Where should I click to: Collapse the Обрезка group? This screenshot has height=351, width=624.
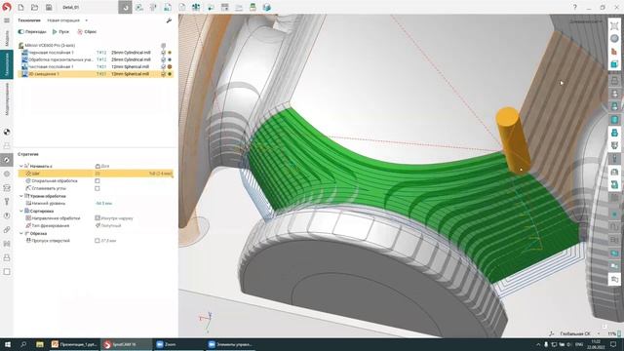[21, 234]
